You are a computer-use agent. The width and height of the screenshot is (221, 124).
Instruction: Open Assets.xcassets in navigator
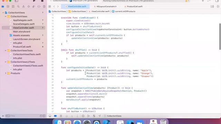(x=21, y=35)
